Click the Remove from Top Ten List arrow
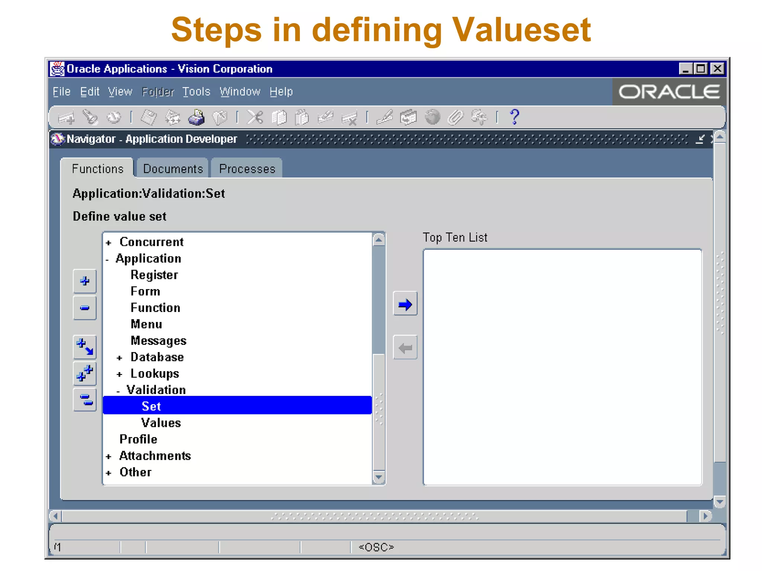The height and width of the screenshot is (571, 762). (x=405, y=348)
